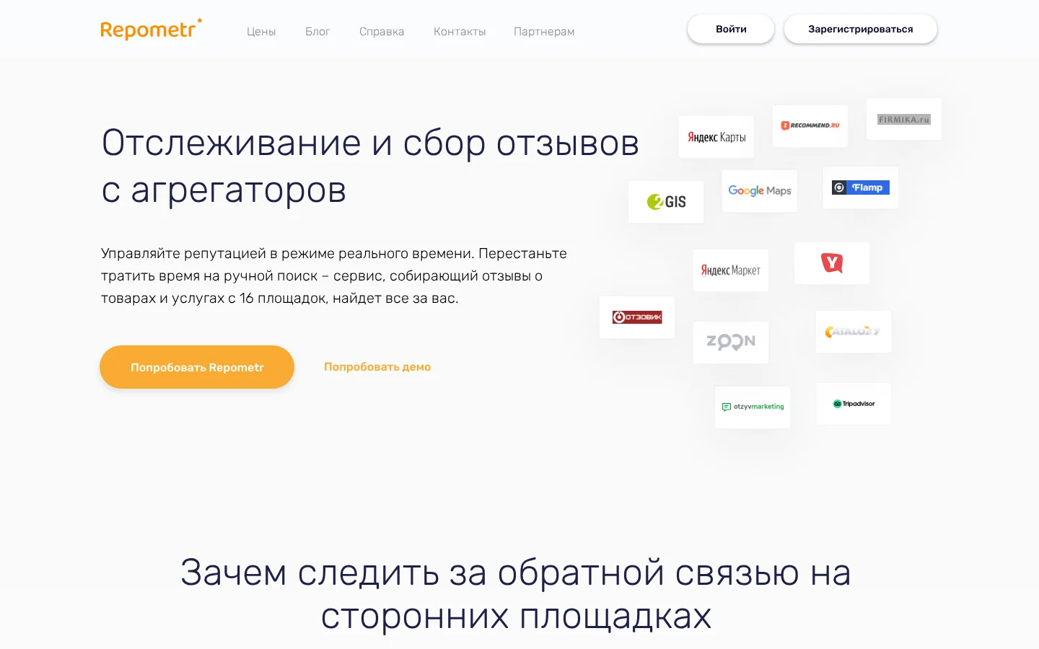Click the Войти button
The width and height of the screenshot is (1039, 649).
click(731, 29)
